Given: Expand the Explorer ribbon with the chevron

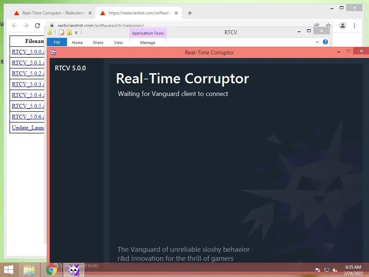Looking at the screenshot, I should click(317, 42).
